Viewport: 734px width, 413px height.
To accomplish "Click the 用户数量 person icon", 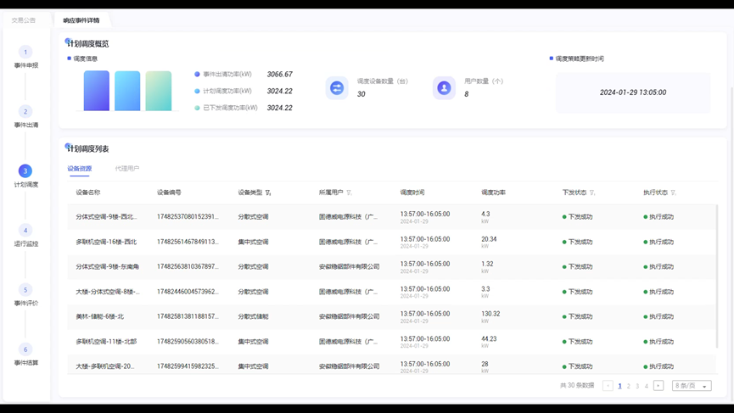I will click(x=444, y=87).
